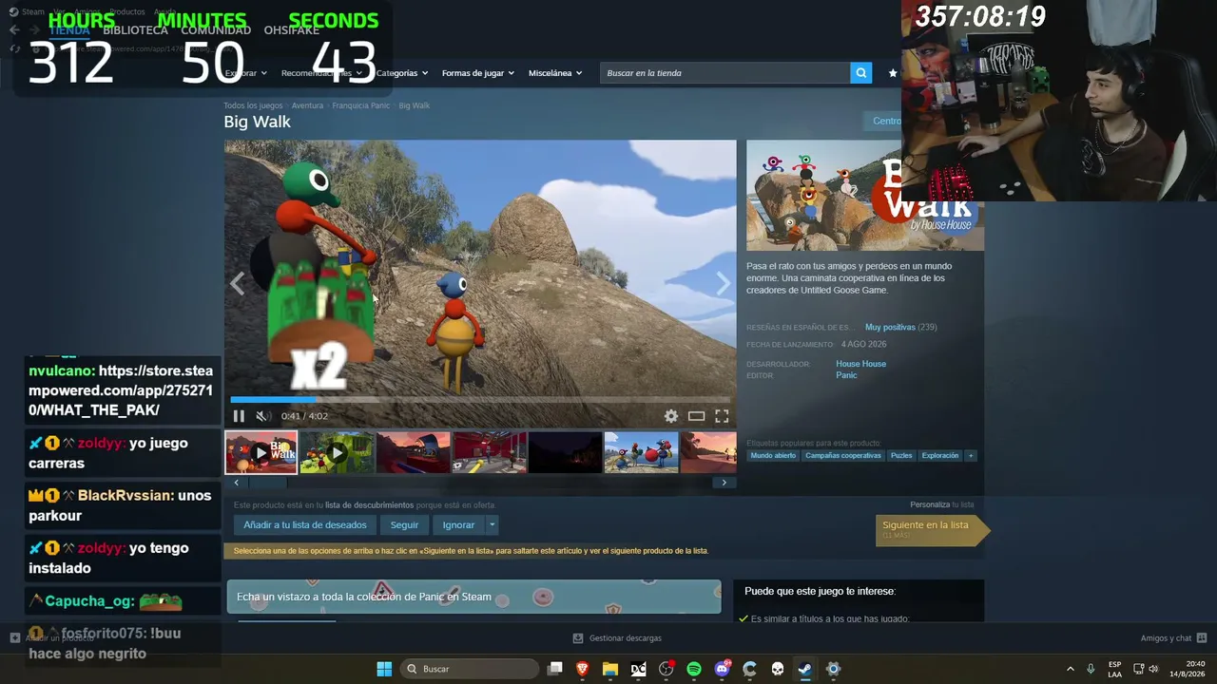Enter fullscreen on the trailer player
This screenshot has width=1217, height=684.
click(722, 416)
